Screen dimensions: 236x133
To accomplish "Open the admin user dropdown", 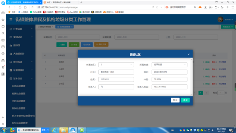I will pos(229,19).
